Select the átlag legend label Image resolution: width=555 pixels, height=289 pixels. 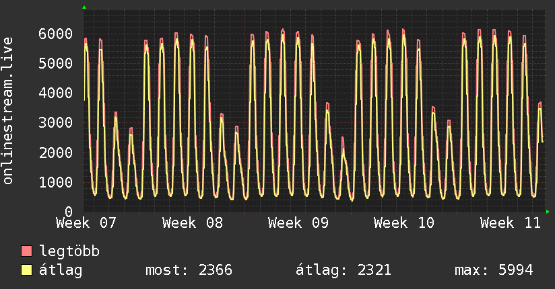point(61,271)
